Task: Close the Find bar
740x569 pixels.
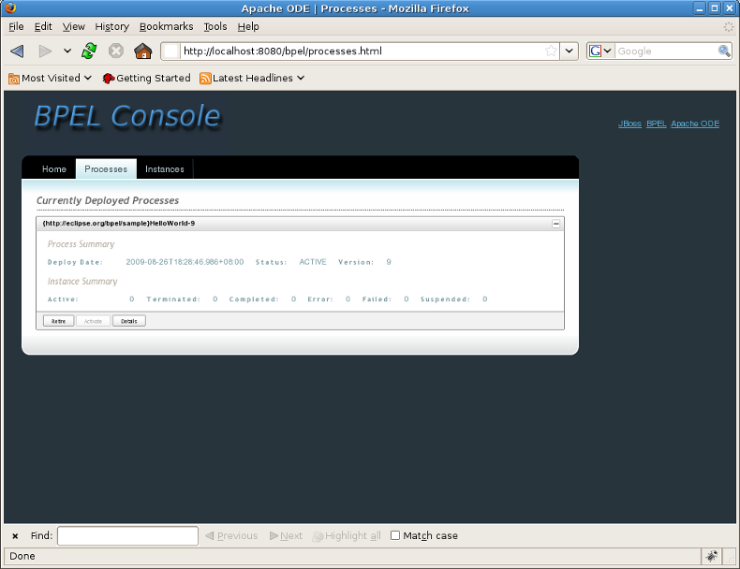Action: point(15,536)
